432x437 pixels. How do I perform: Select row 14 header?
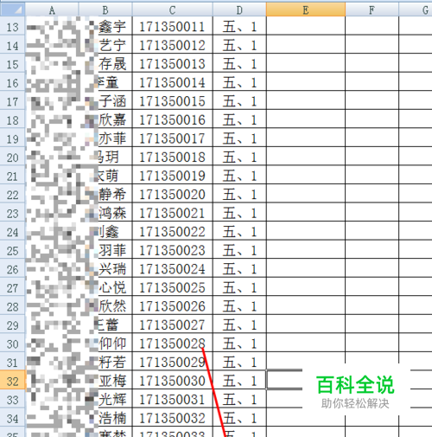pyautogui.click(x=12, y=45)
